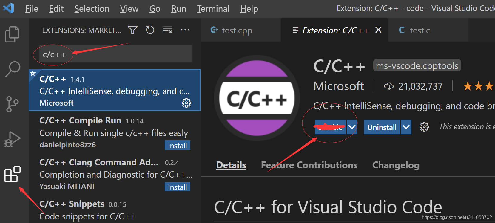Image resolution: width=495 pixels, height=223 pixels.
Task: Open the Run and Debug view
Action: point(12,139)
